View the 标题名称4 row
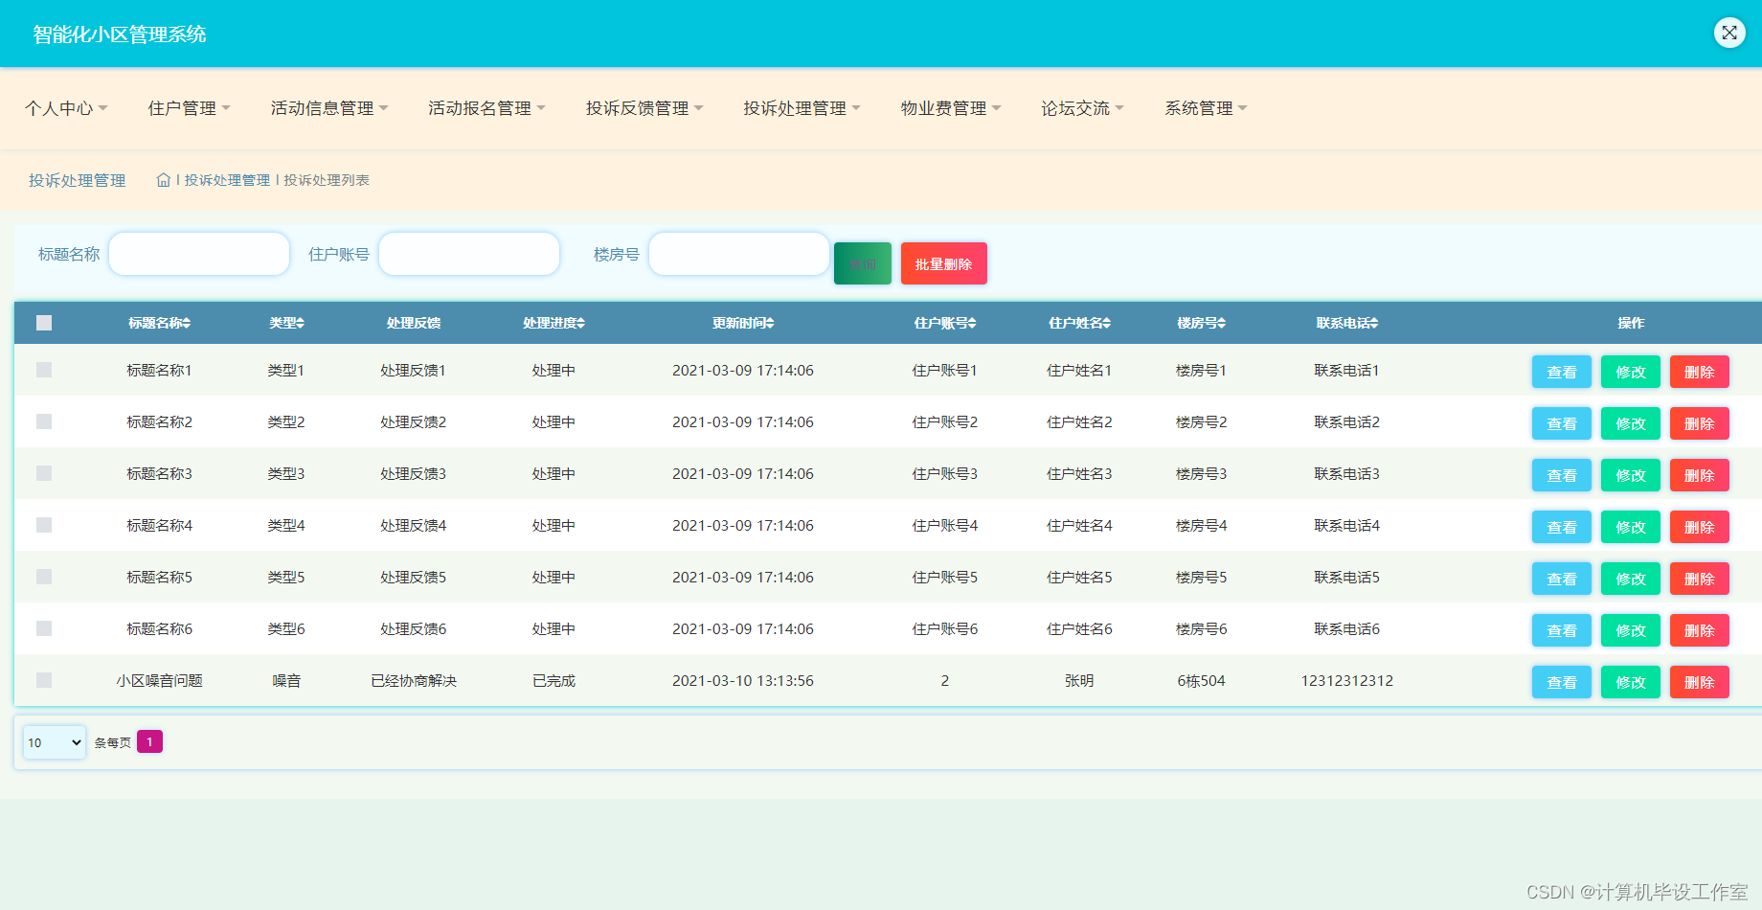Image resolution: width=1762 pixels, height=910 pixels. coord(1562,527)
